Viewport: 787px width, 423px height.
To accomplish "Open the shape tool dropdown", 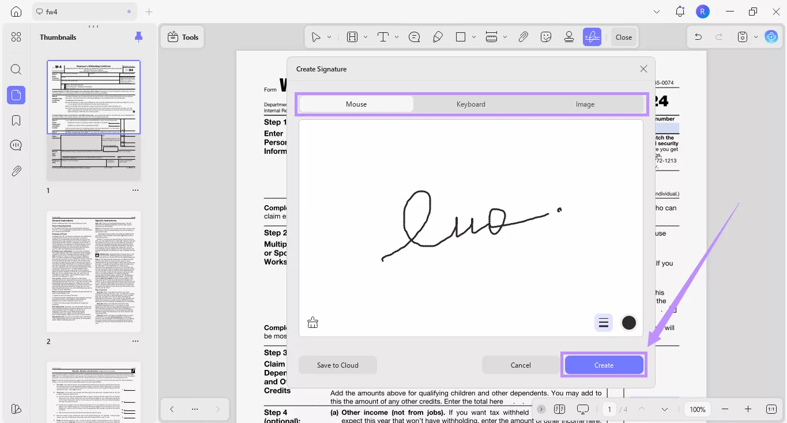I will 473,36.
